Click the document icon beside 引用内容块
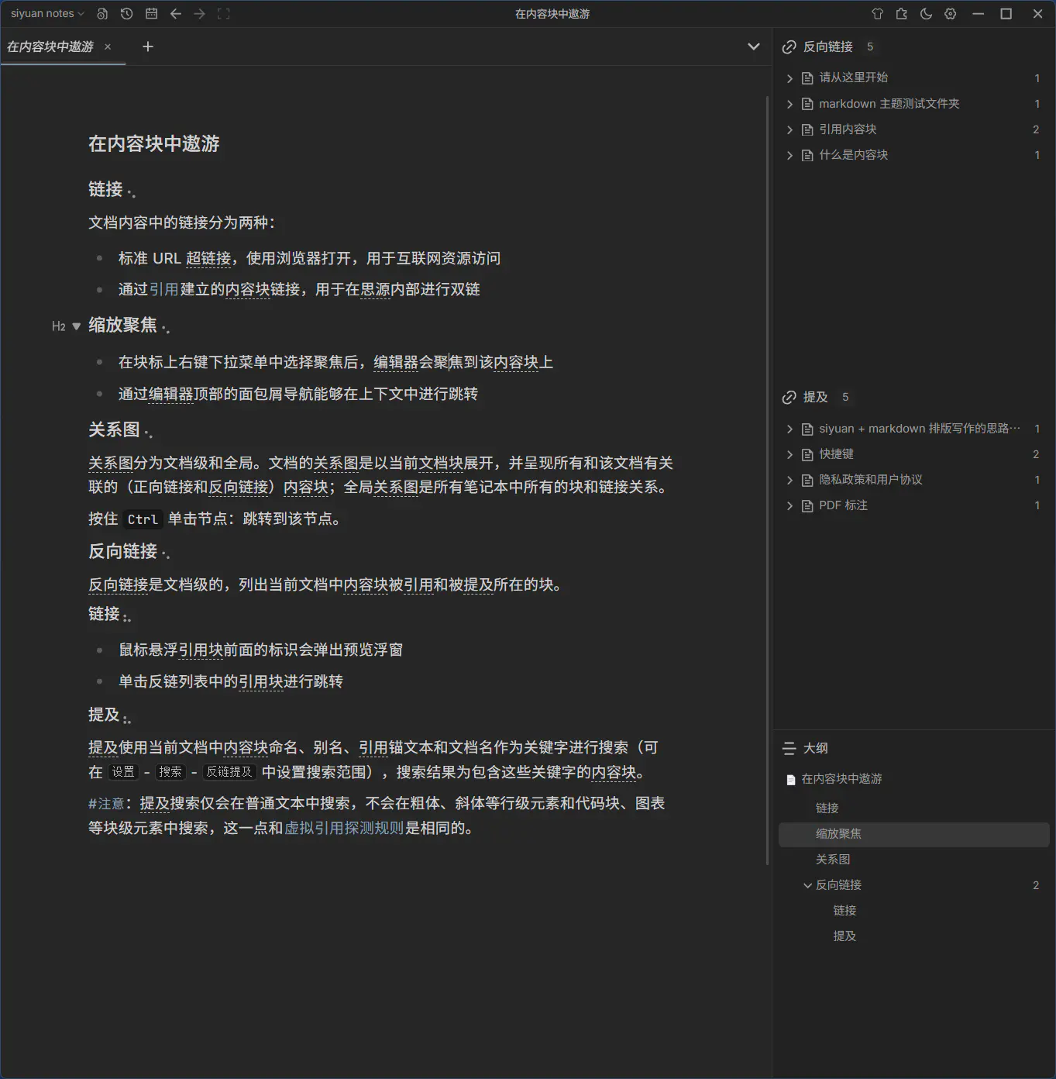This screenshot has width=1056, height=1079. 807,129
